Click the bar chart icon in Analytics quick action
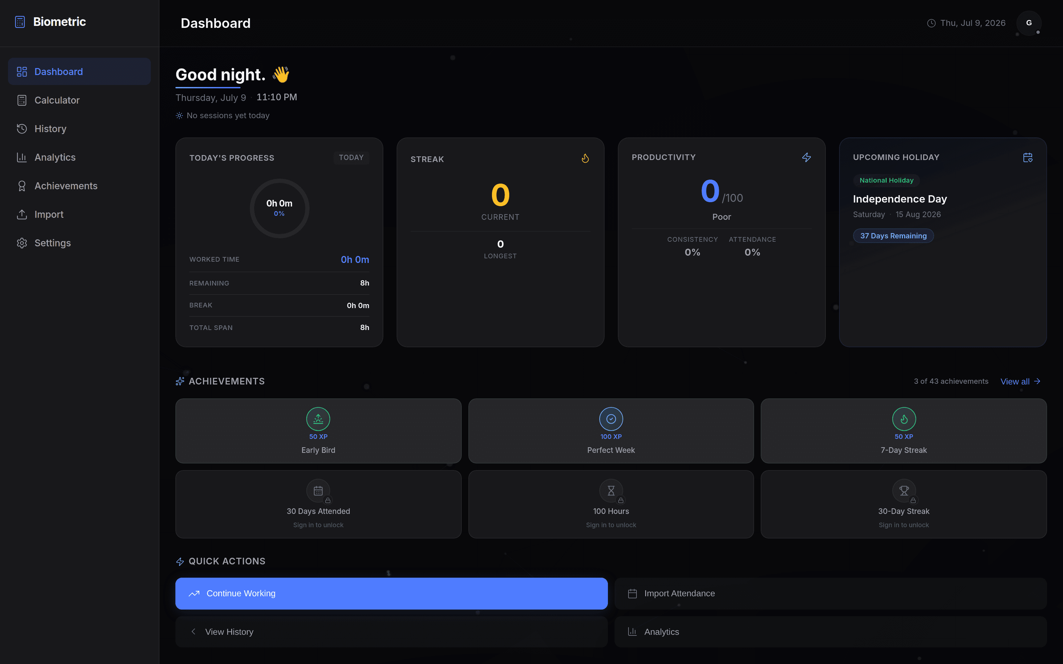 632,631
